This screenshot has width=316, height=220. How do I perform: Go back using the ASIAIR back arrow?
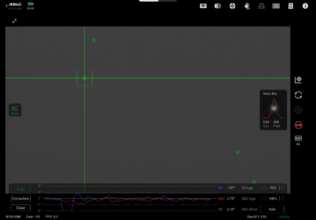tap(7, 6)
